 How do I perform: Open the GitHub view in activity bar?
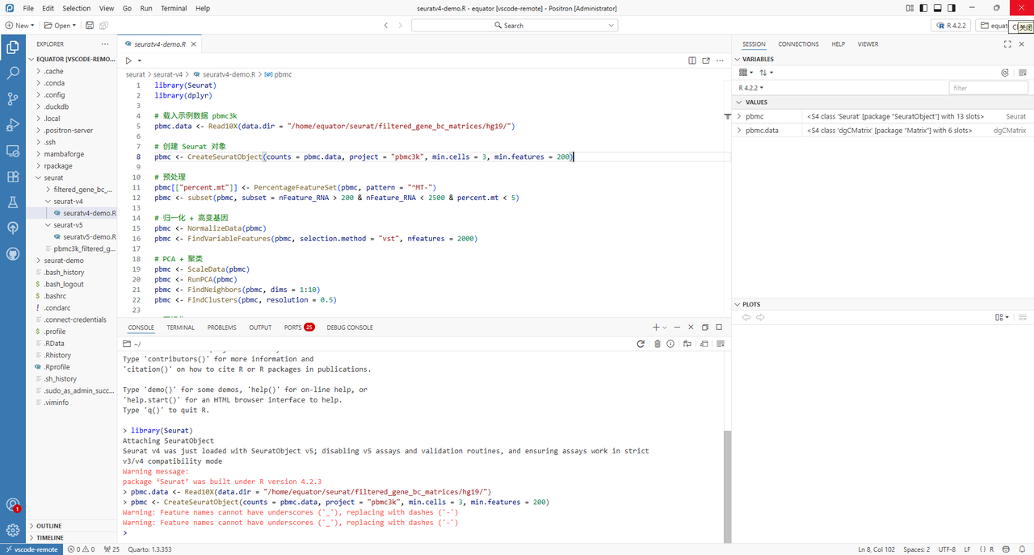13,254
